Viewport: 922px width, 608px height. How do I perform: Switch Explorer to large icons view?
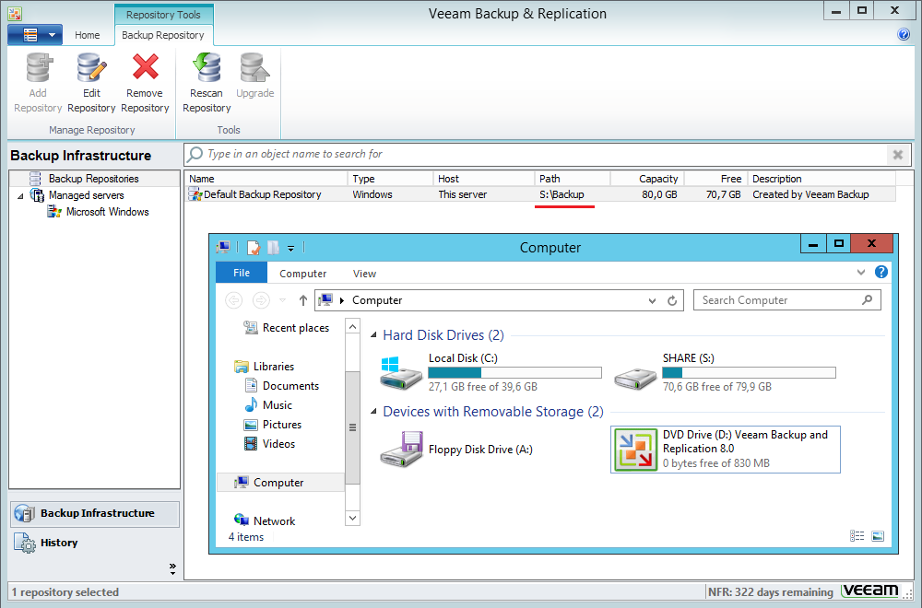pos(878,536)
